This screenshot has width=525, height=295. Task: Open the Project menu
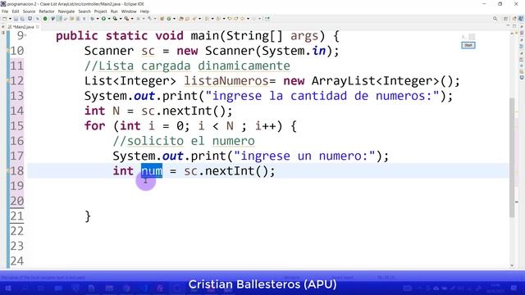click(x=100, y=11)
